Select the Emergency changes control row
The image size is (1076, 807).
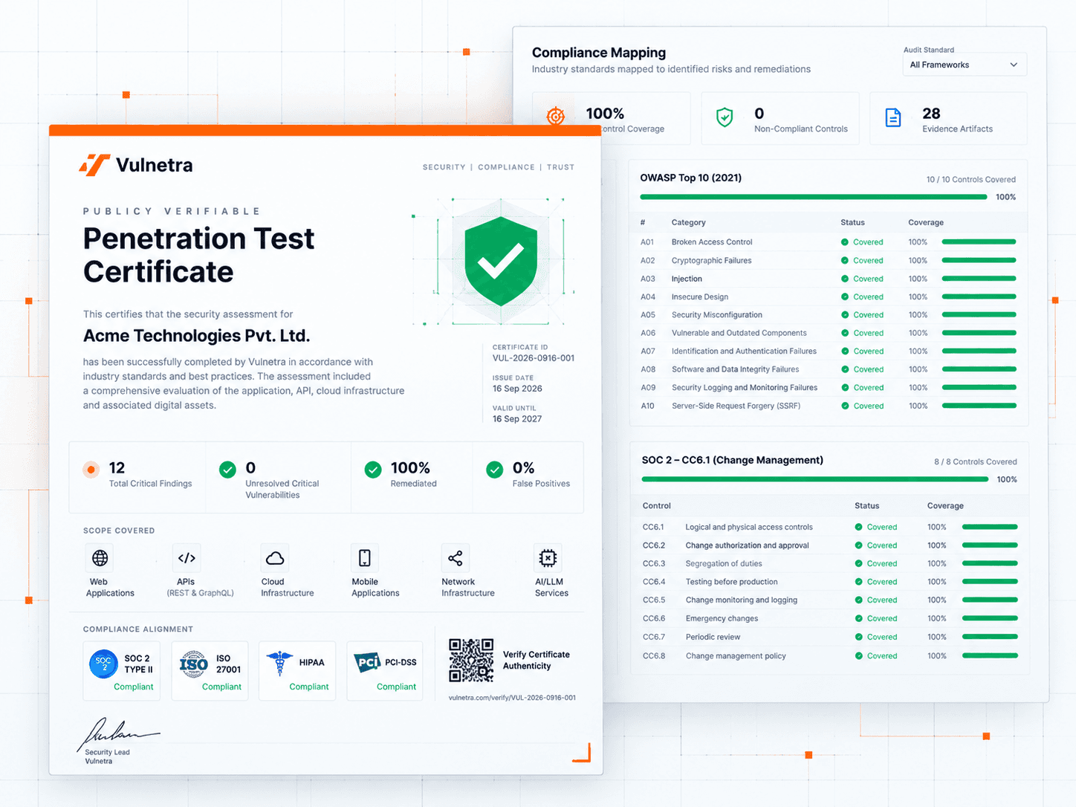tap(829, 618)
